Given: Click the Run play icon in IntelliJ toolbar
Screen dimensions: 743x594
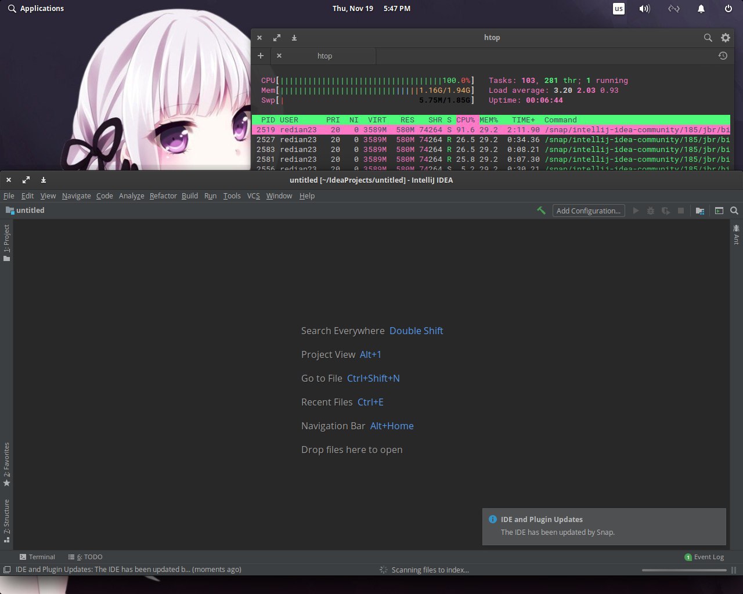Looking at the screenshot, I should 636,211.
